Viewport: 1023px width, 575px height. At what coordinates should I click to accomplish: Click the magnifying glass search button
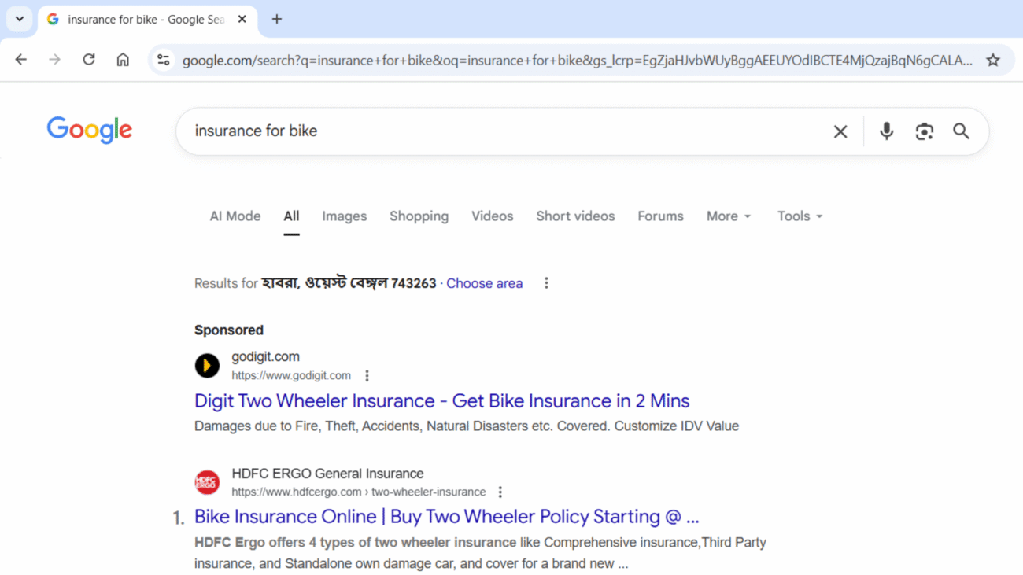pos(961,131)
